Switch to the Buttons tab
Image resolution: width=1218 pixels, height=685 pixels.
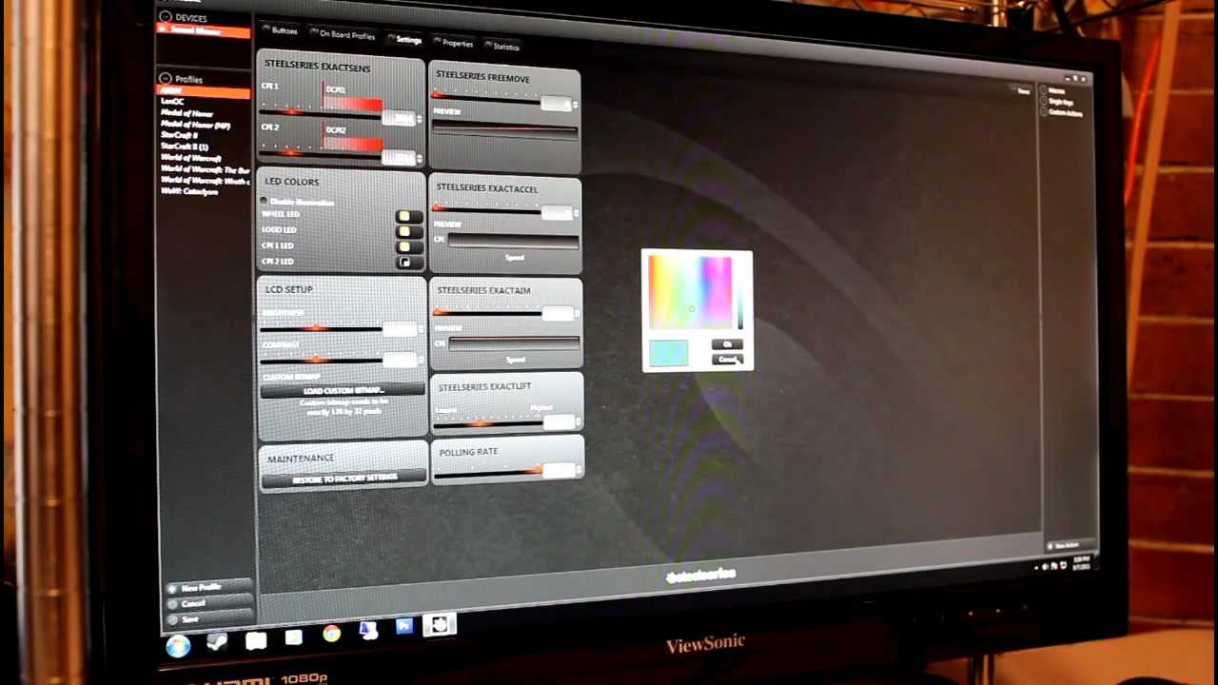point(282,30)
